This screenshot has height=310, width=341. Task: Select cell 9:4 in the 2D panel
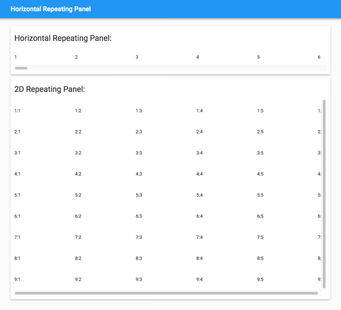[200, 279]
